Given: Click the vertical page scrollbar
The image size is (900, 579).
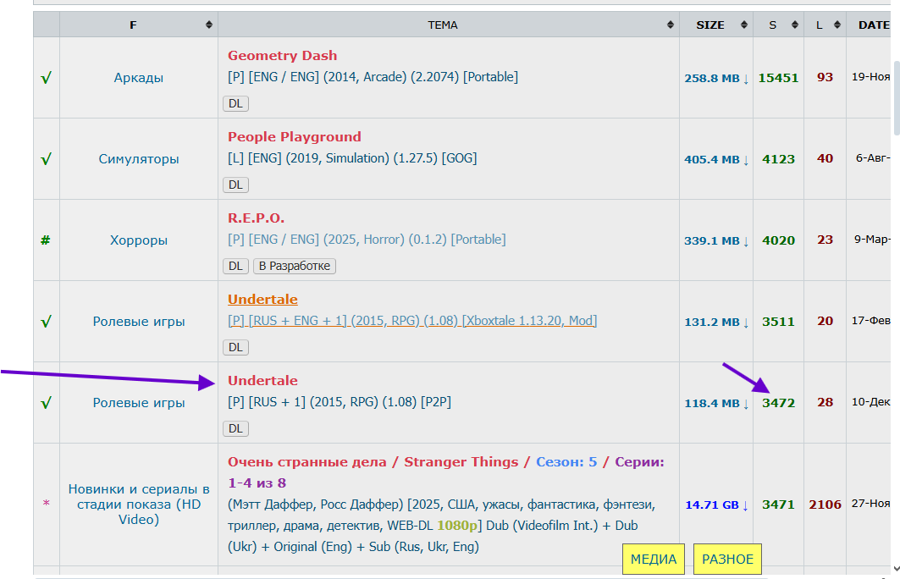Looking at the screenshot, I should pos(896,99).
